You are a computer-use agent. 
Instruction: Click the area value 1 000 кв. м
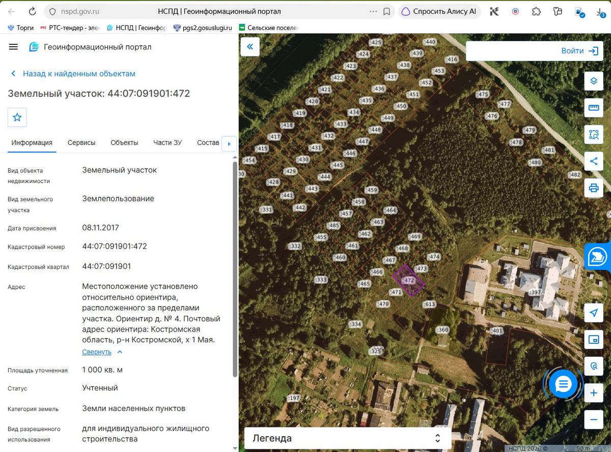102,370
